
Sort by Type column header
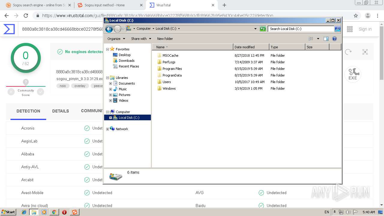pos(287,47)
